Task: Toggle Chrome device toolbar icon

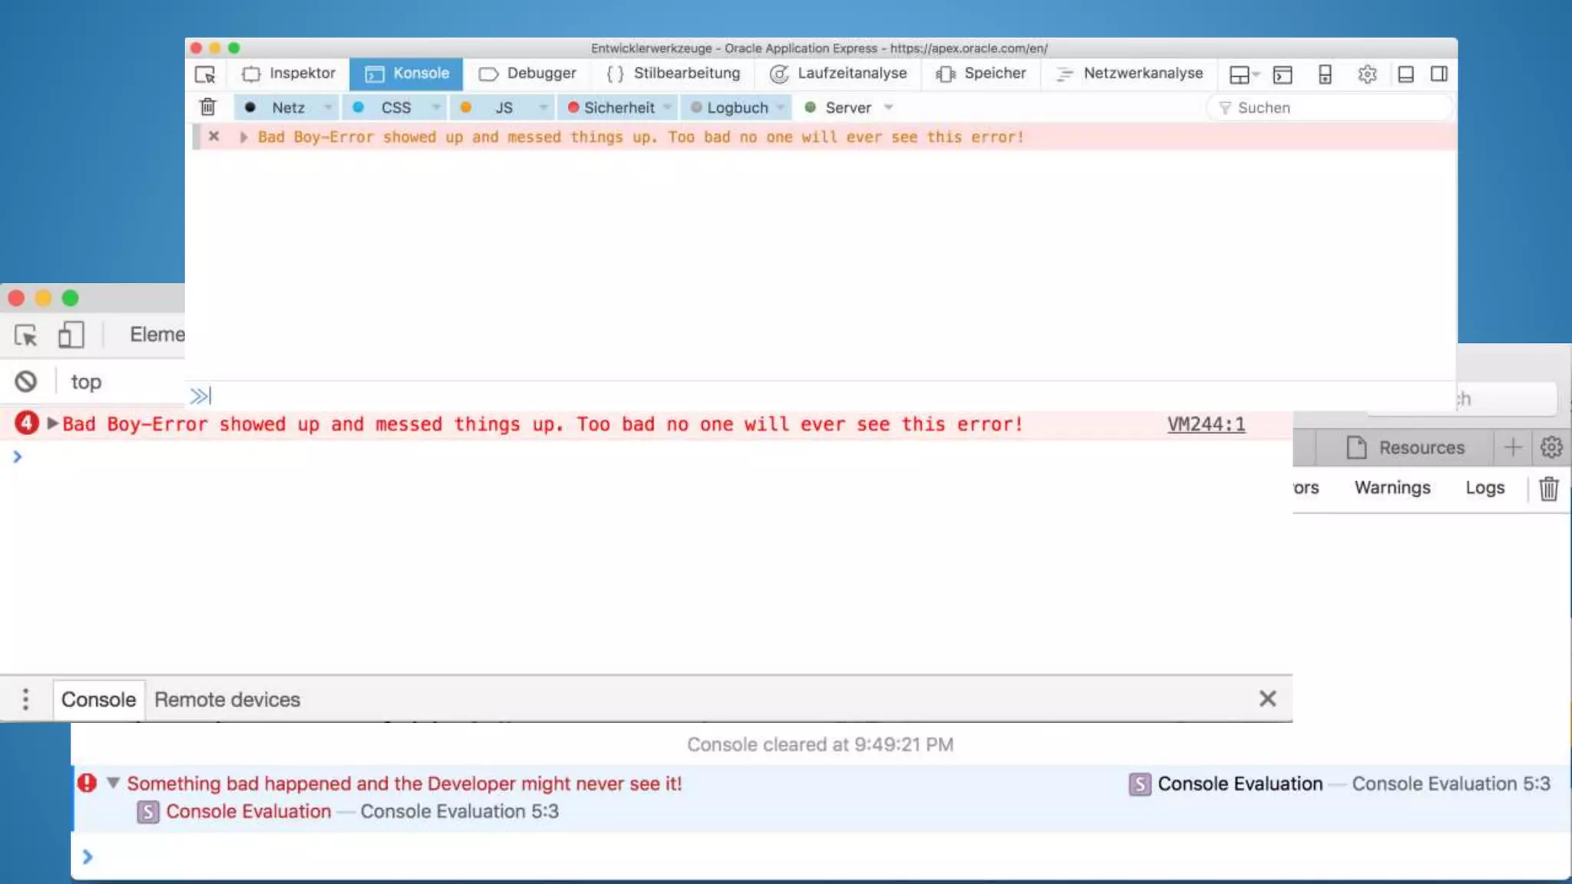Action: click(71, 335)
